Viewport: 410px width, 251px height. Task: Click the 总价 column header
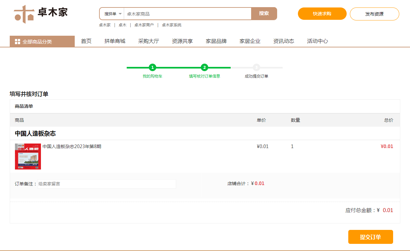(x=389, y=120)
